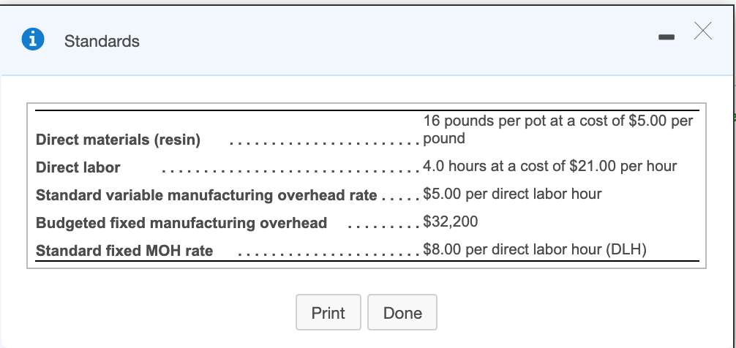
Task: Click Budgeted fixed manufacturing overhead label
Action: (181, 223)
